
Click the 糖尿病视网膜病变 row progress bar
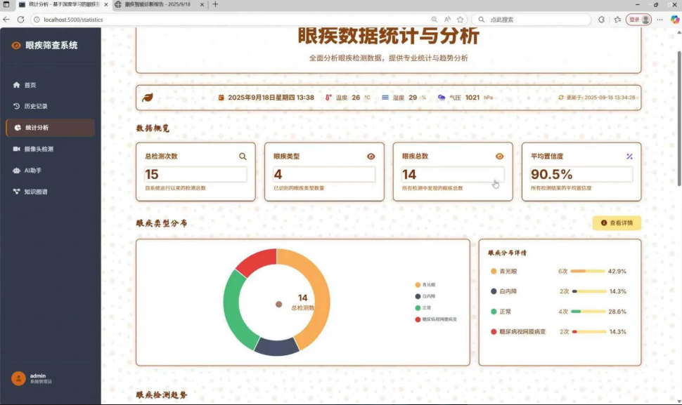[589, 331]
